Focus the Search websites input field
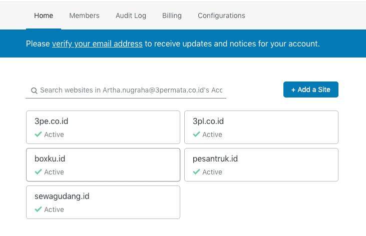 point(131,90)
